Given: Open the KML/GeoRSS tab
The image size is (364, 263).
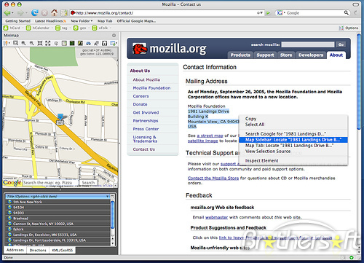Looking at the screenshot, I should coord(63,250).
